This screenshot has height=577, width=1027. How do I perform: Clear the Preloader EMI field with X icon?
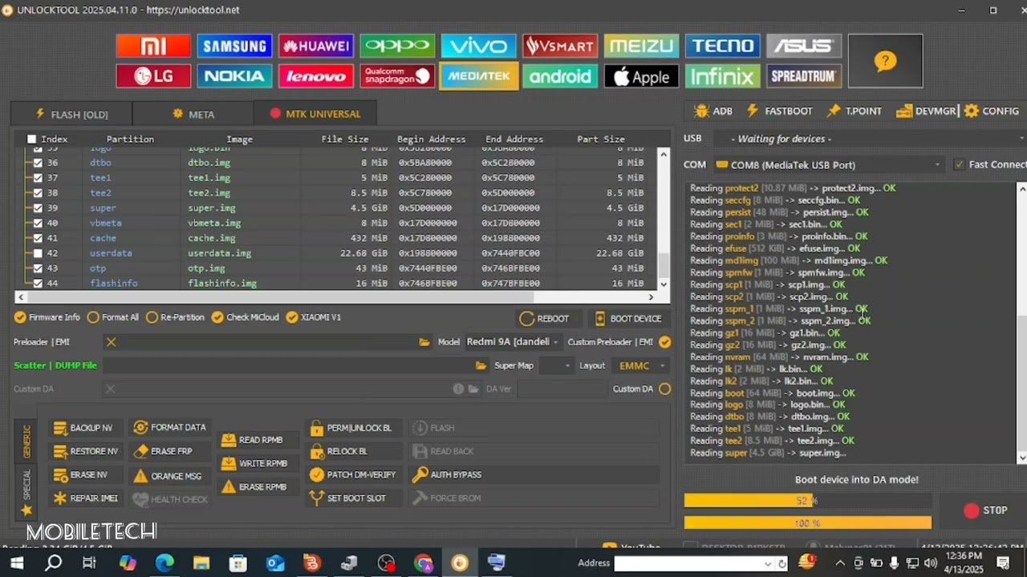pyautogui.click(x=112, y=342)
